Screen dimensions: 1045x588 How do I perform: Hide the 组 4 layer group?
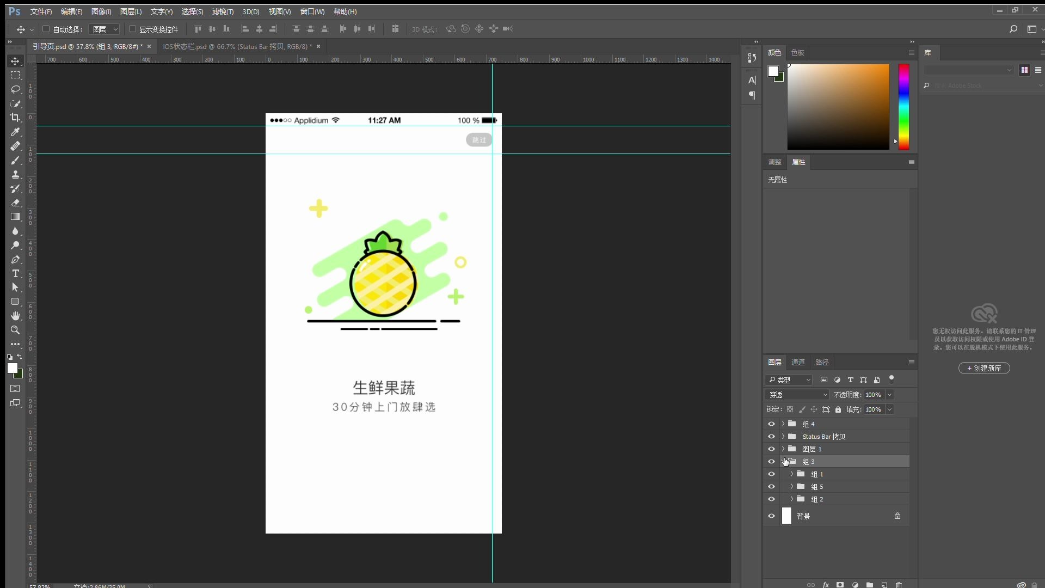click(771, 424)
